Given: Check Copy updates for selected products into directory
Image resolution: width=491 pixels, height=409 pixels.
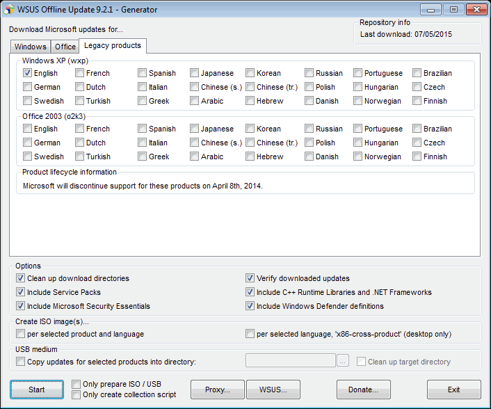Looking at the screenshot, I should (21, 362).
